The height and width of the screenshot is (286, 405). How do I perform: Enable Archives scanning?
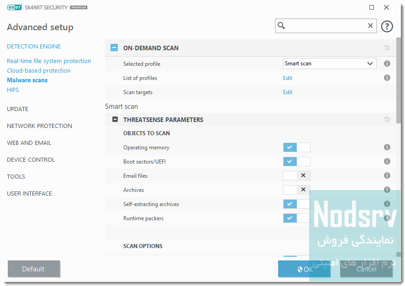pos(296,190)
